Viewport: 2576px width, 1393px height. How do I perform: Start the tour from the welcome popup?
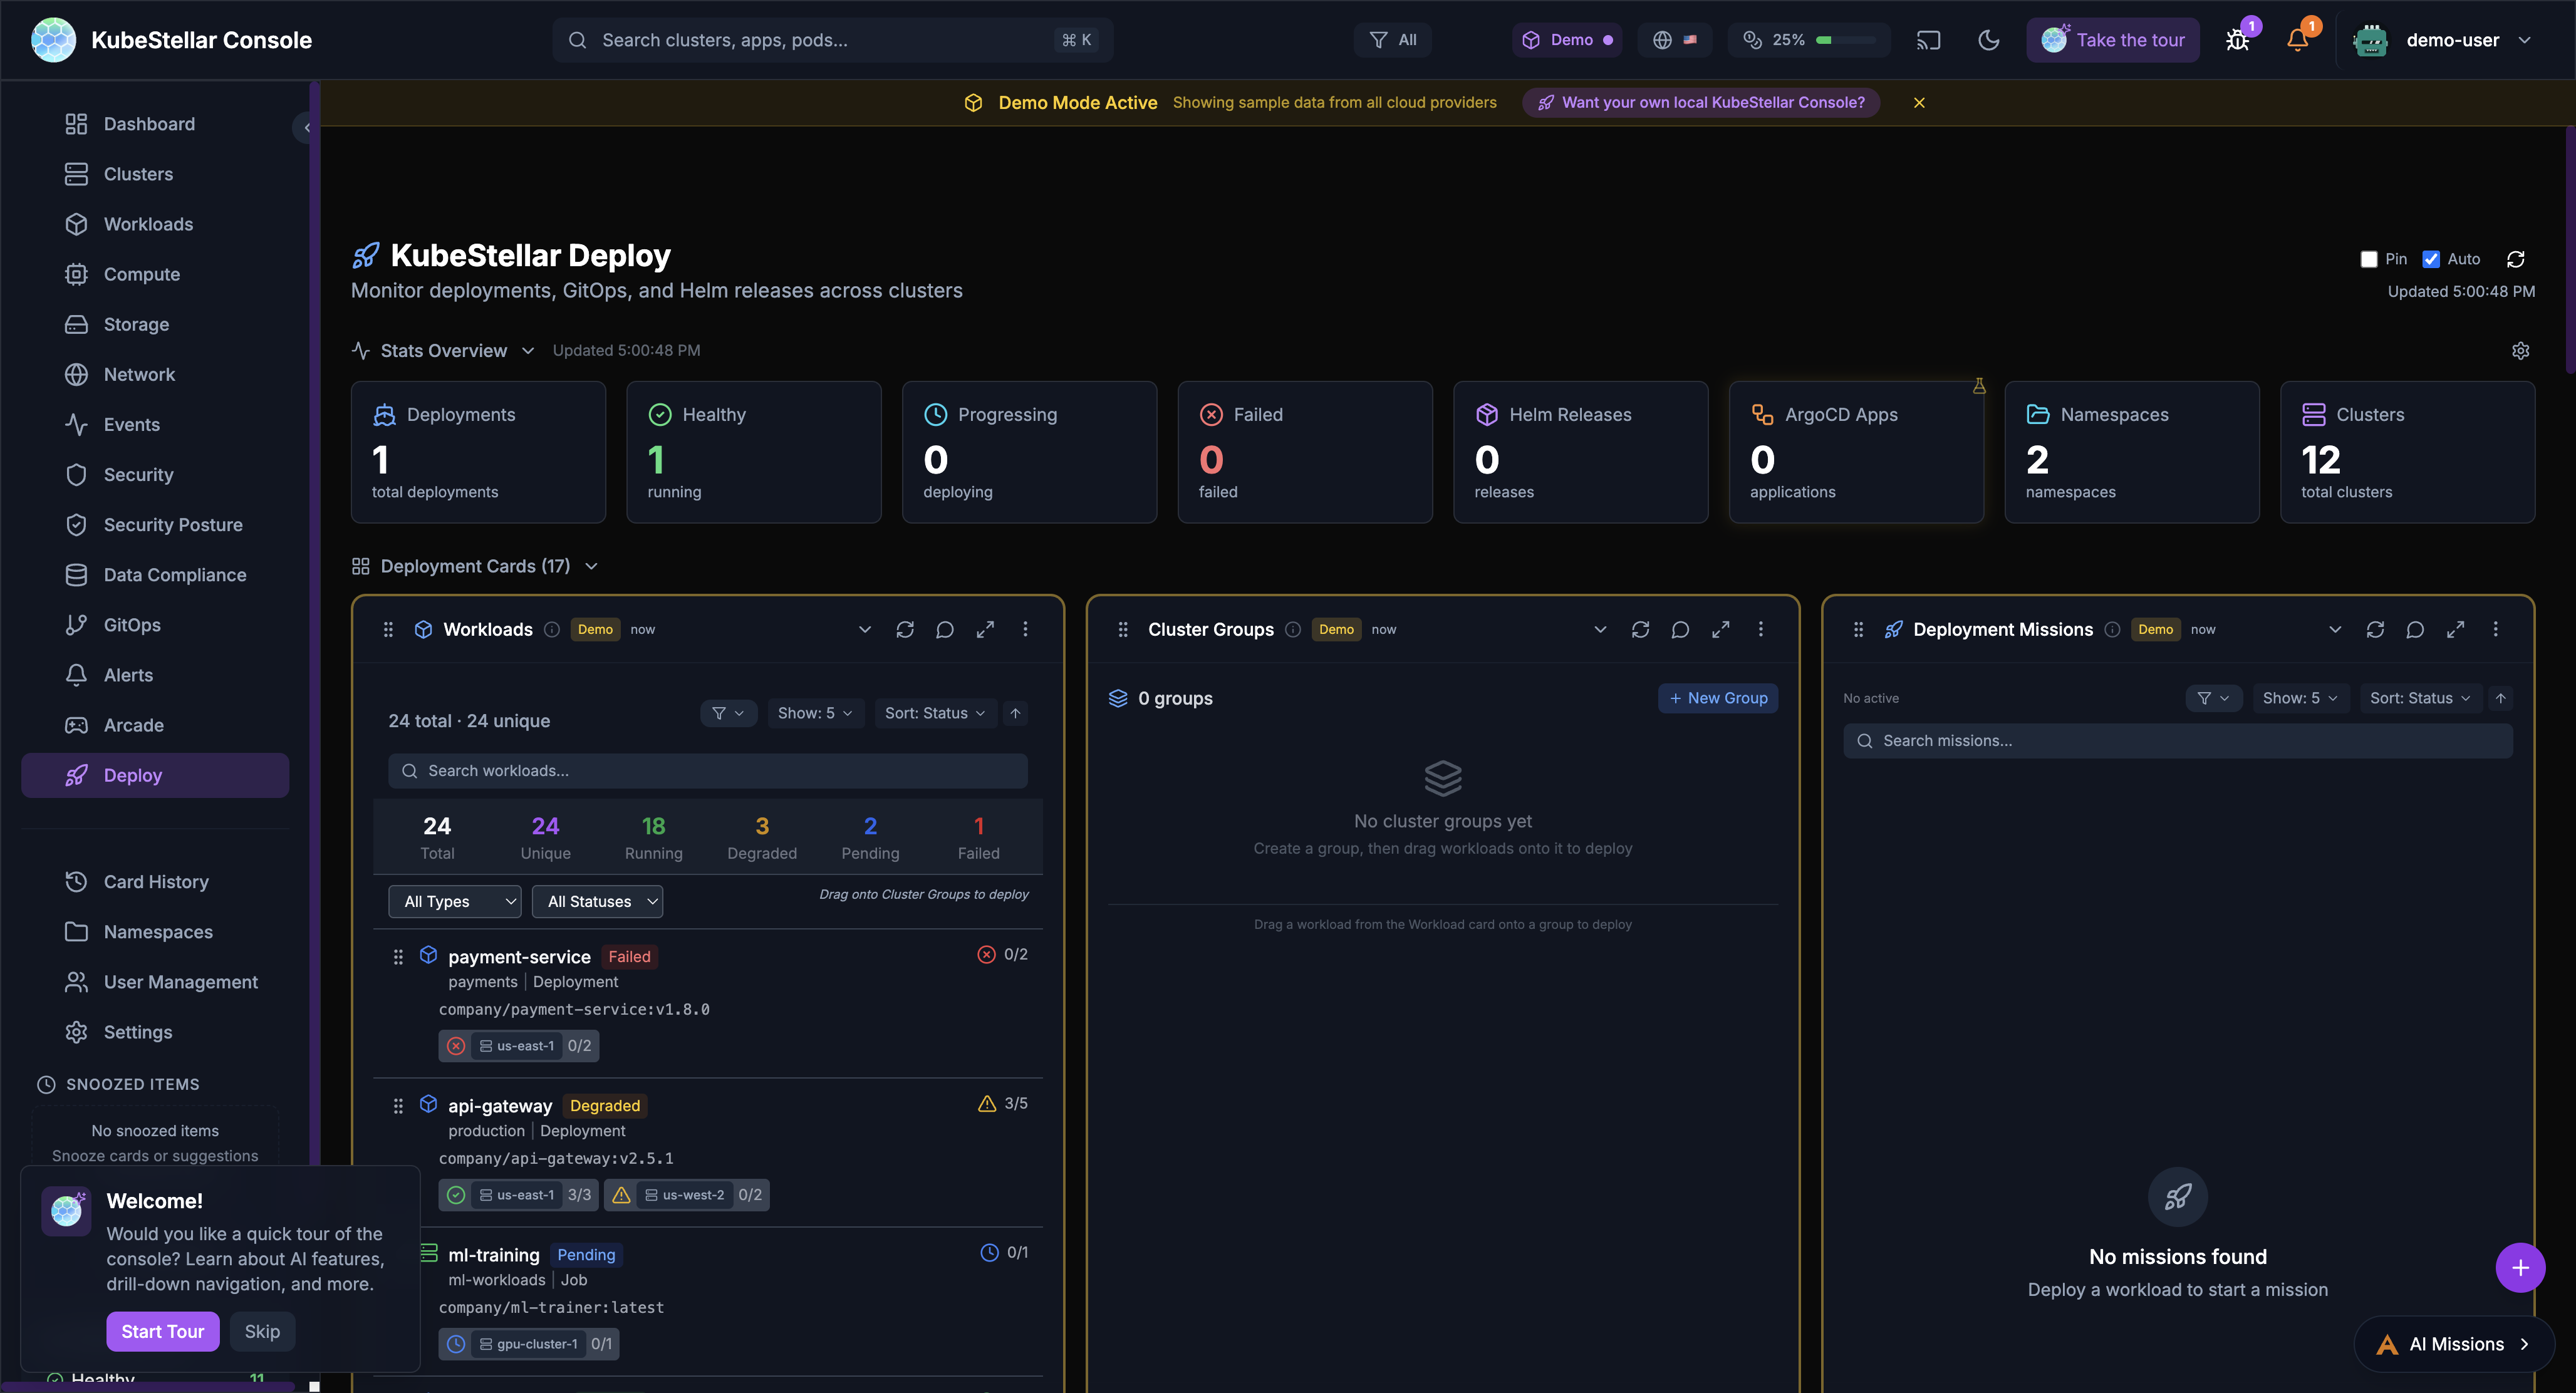coord(162,1331)
